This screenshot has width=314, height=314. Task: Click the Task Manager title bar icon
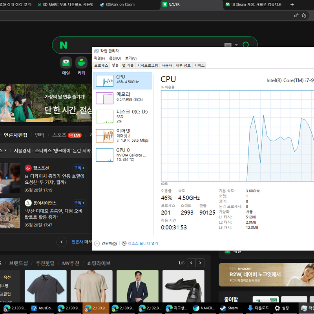click(97, 51)
